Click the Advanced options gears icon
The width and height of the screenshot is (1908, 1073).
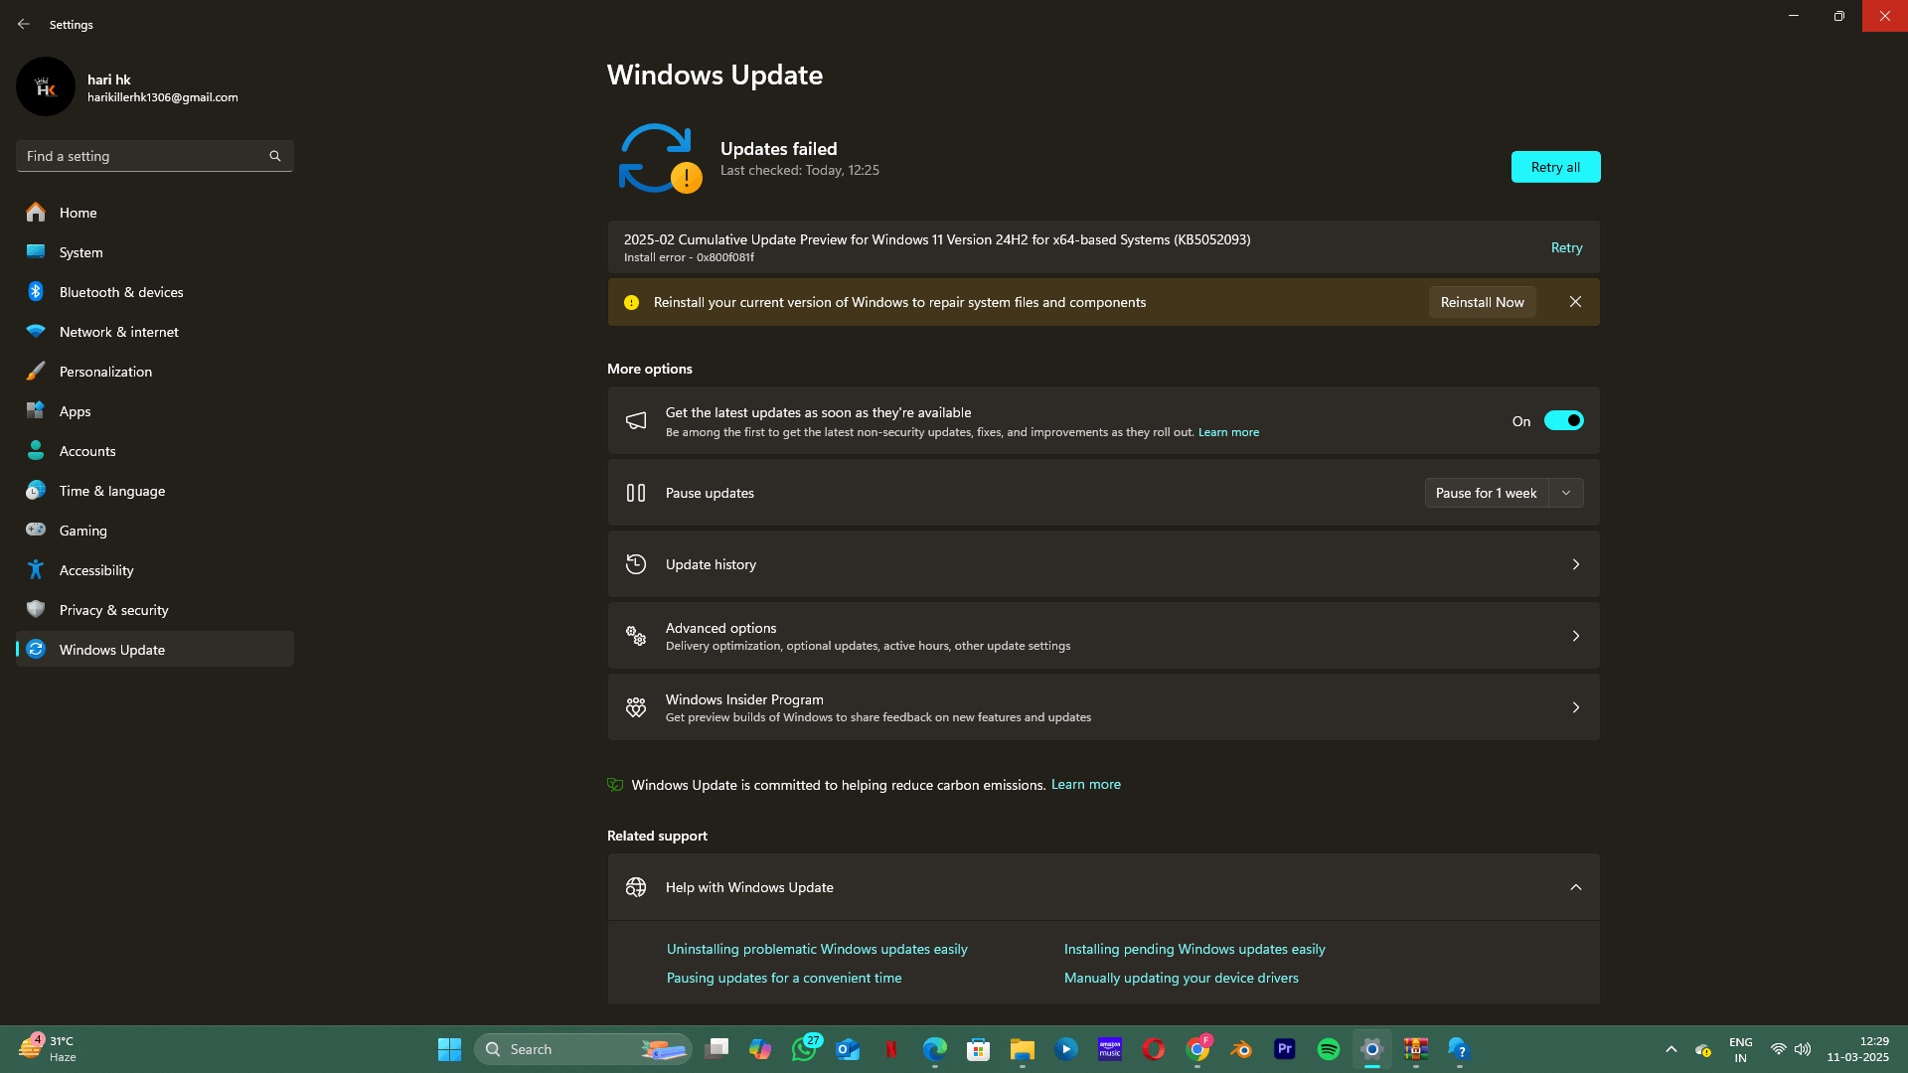coord(636,636)
